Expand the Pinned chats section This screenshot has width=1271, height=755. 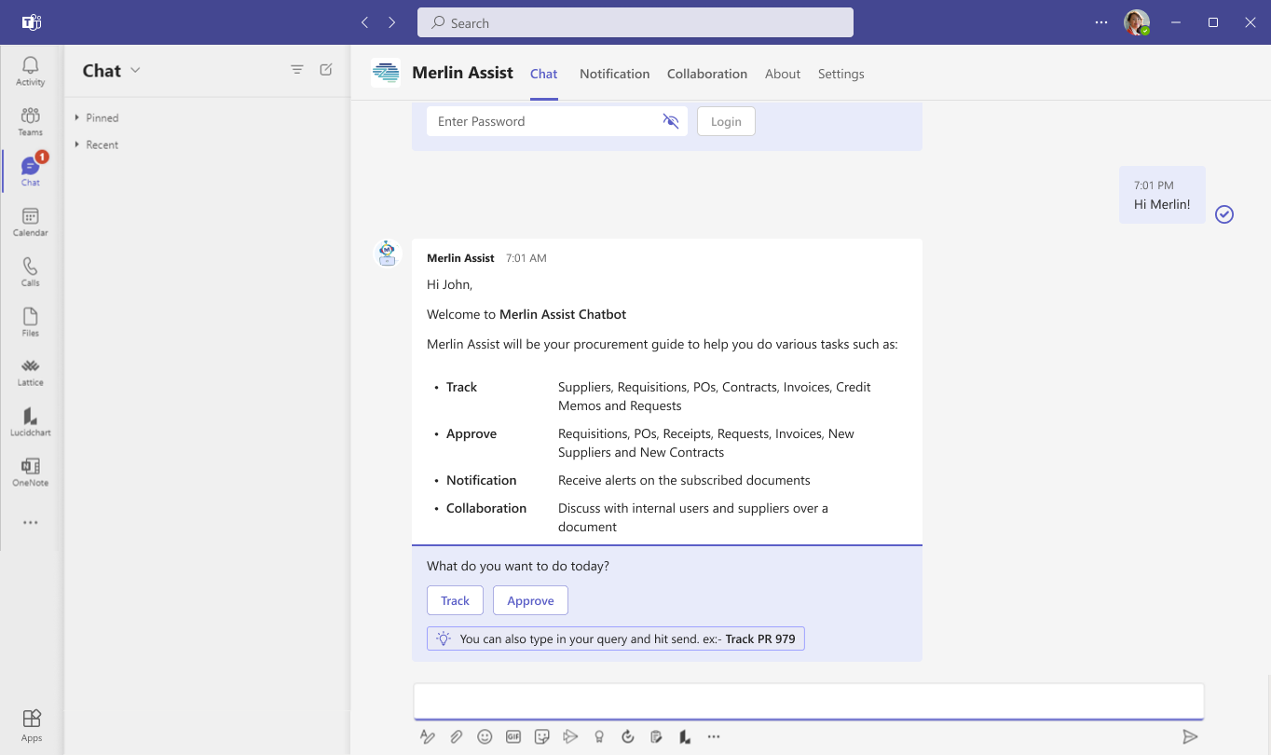[x=97, y=117]
